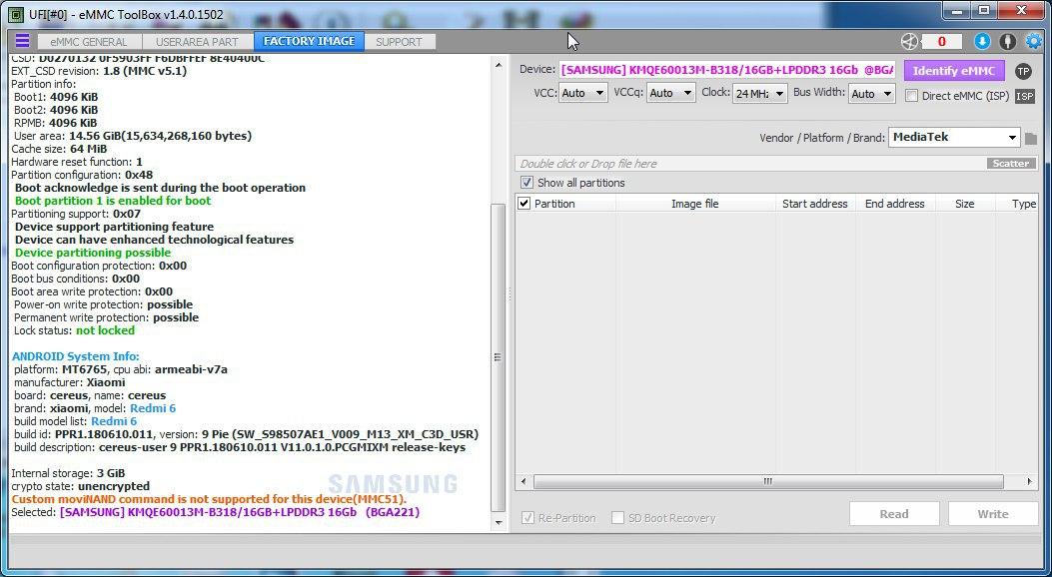Click the 'Selected: [SAMSUNG] KMQE60013M' line

(216, 512)
